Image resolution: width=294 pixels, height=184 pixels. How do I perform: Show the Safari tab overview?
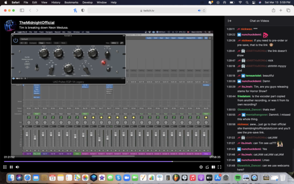point(288,10)
